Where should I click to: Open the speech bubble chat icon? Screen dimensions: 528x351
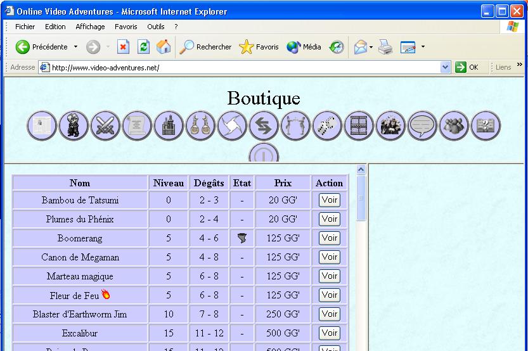click(422, 126)
